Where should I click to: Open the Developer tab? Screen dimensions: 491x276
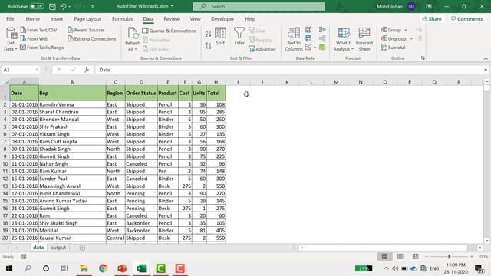[x=222, y=18]
